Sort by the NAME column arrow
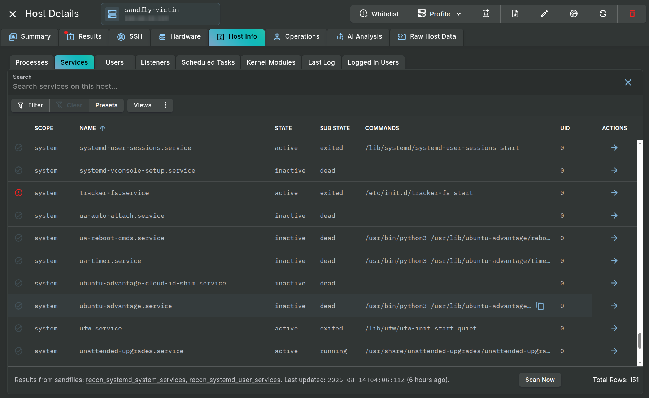Screen dimensions: 649x398 point(103,128)
